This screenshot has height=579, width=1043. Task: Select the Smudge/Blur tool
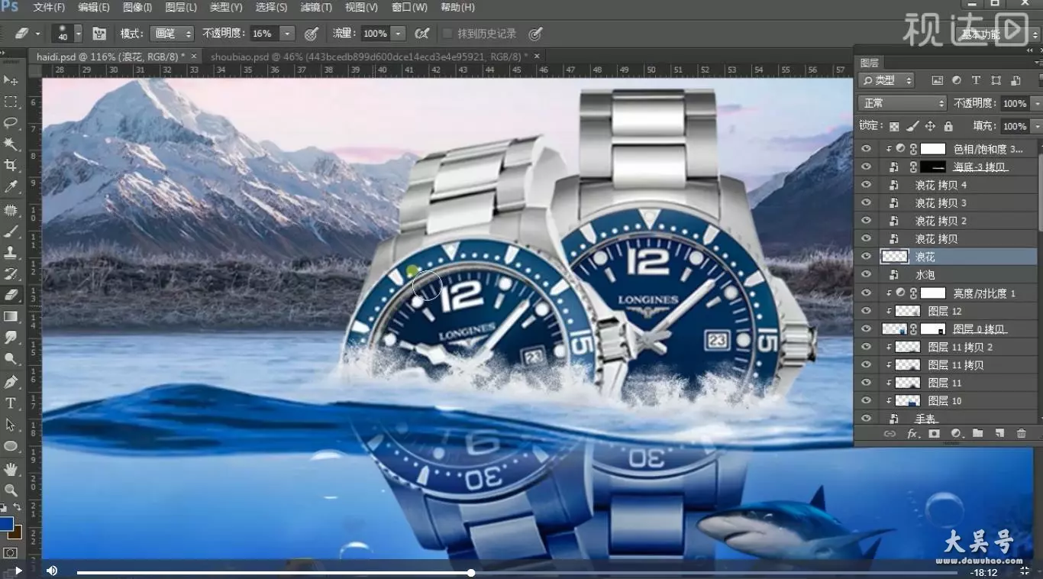11,337
